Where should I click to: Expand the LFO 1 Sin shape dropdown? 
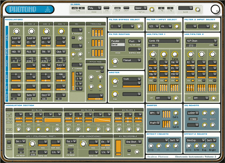click(x=21, y=141)
